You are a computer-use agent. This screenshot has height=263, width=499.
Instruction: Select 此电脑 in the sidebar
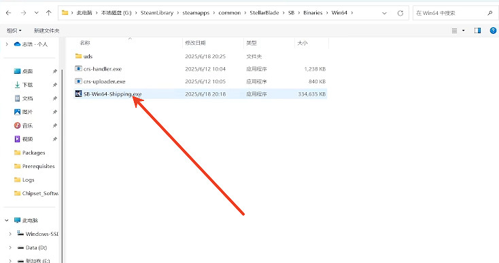coord(26,220)
